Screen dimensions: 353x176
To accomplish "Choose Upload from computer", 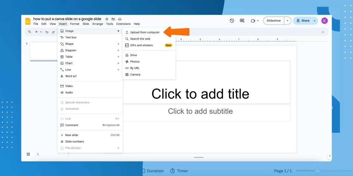I will 149,32.
